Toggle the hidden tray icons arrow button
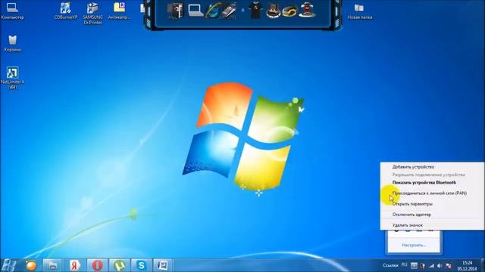 [x=414, y=266]
